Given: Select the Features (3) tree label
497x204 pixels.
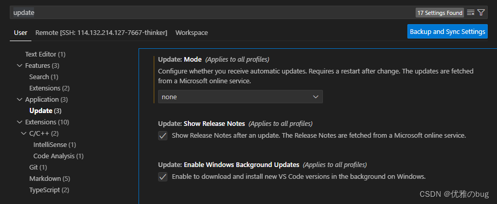Looking at the screenshot, I should point(42,66).
